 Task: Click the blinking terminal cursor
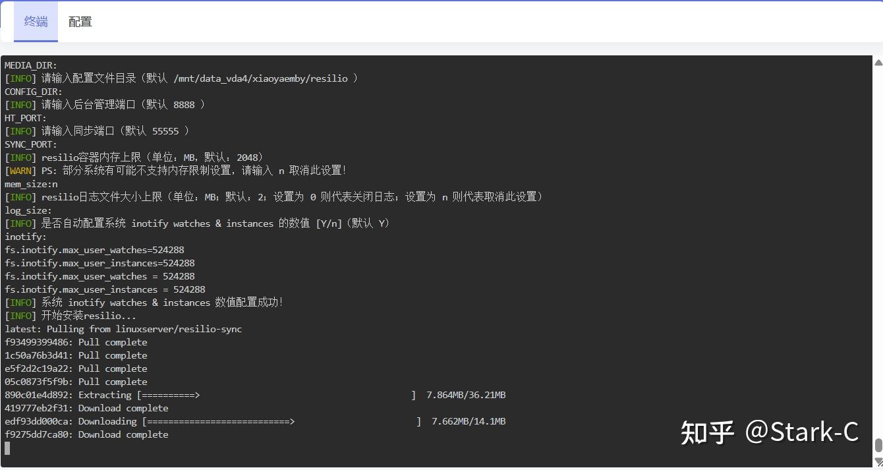[x=7, y=448]
